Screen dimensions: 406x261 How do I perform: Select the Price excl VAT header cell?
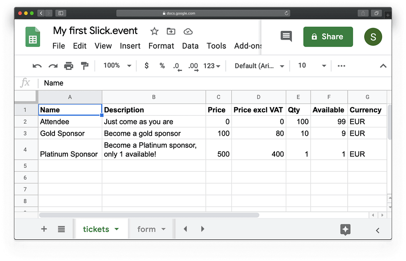pyautogui.click(x=258, y=110)
